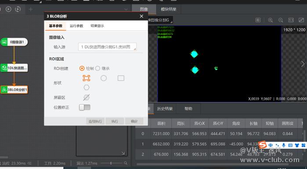Click the 执行 button
The image size is (307, 169).
115,121
